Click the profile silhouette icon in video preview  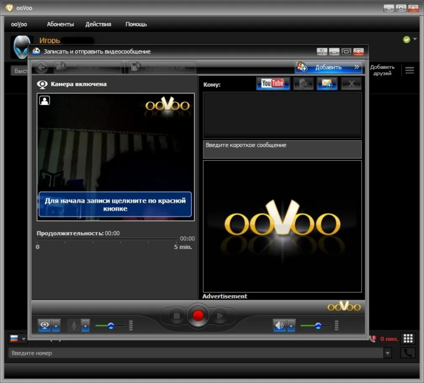click(45, 100)
